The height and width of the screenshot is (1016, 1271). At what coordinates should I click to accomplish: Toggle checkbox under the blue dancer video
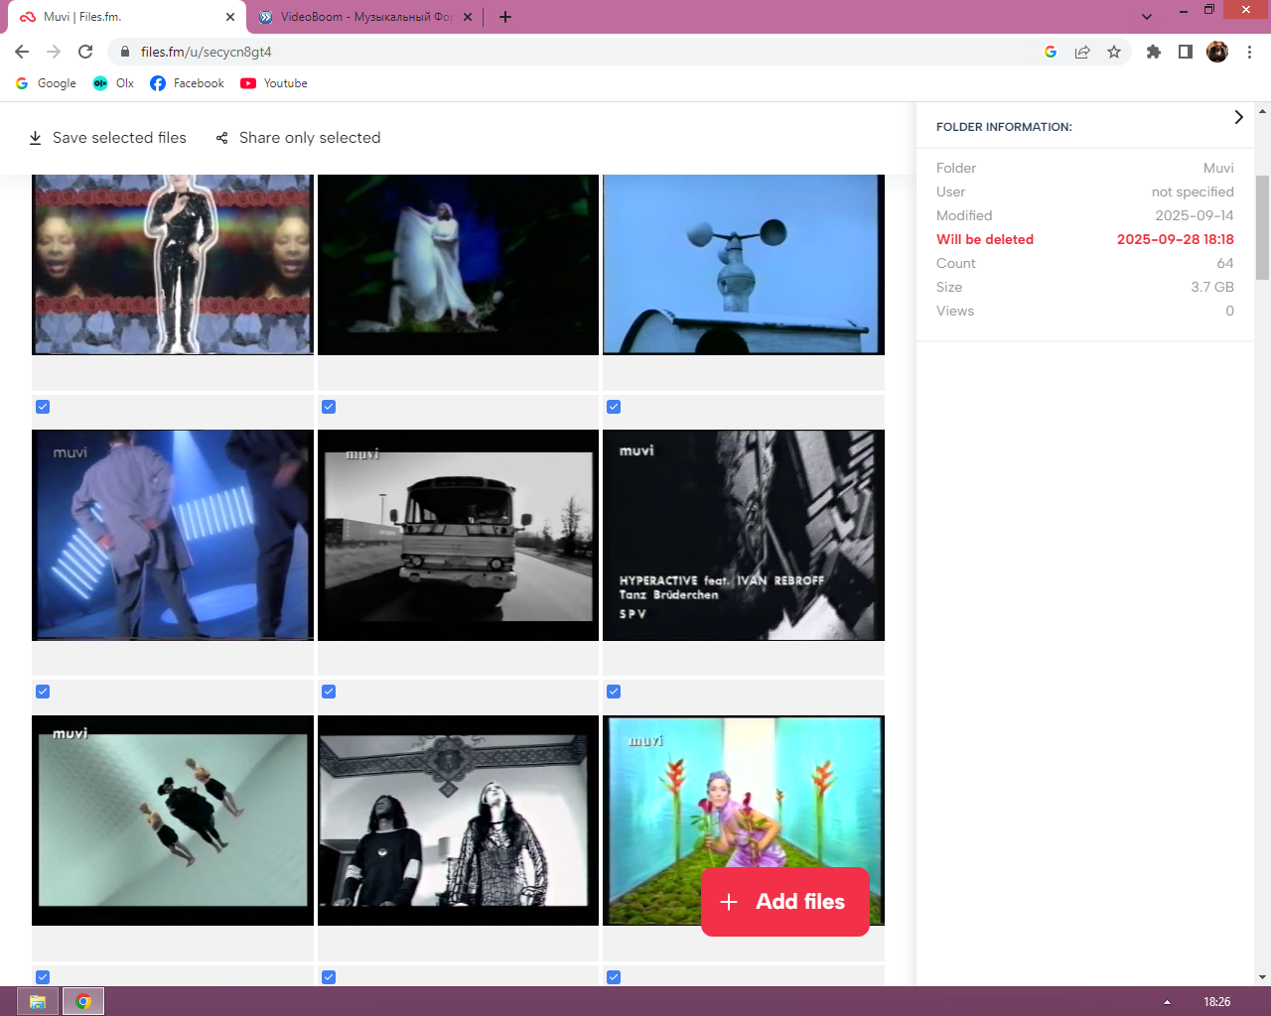43,692
